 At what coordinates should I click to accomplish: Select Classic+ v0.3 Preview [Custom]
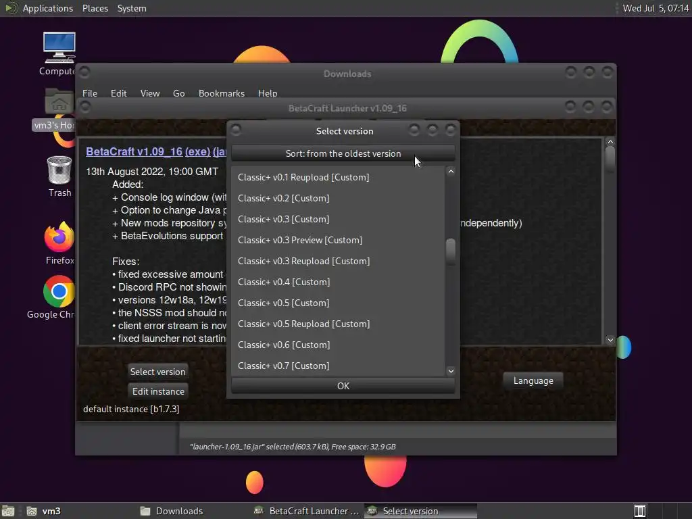tap(338, 240)
